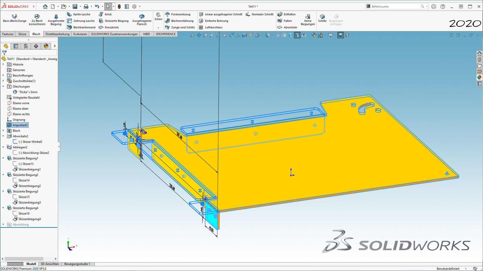Switch to 3D-Ansichten bottom tab
This screenshot has height=271, width=483.
50,264
